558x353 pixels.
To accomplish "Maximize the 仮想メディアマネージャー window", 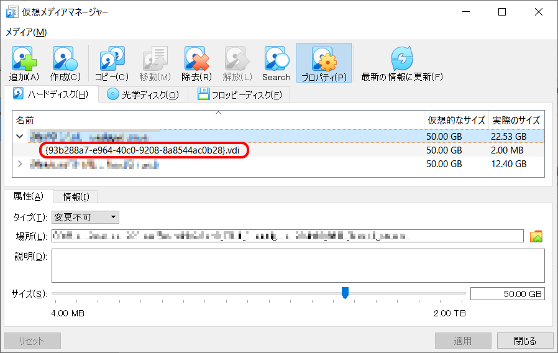I will click(502, 12).
